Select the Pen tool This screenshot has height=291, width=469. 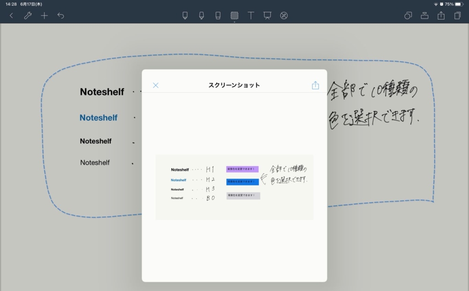tap(185, 16)
